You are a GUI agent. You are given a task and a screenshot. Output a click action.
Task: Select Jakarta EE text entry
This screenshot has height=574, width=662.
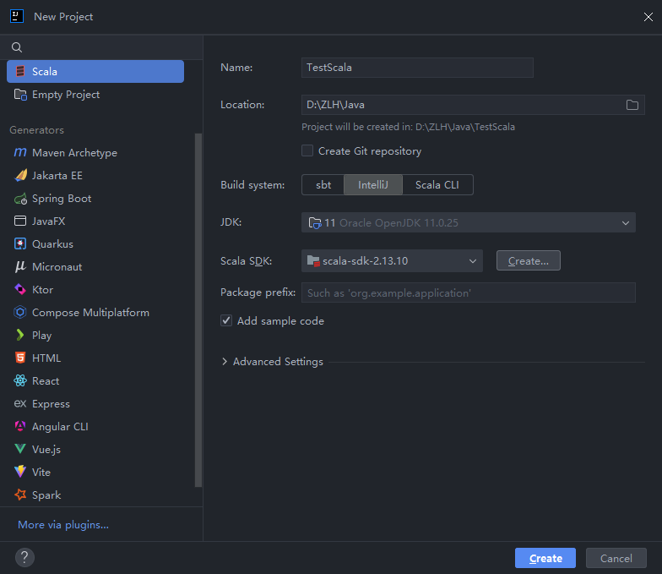pos(57,176)
